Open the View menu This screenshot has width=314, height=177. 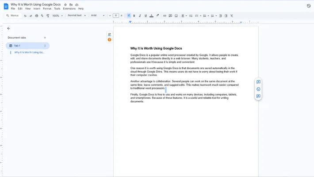(x=28, y=8)
